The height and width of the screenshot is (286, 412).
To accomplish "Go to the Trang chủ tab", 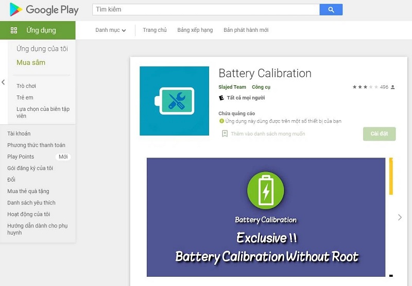I will click(155, 30).
